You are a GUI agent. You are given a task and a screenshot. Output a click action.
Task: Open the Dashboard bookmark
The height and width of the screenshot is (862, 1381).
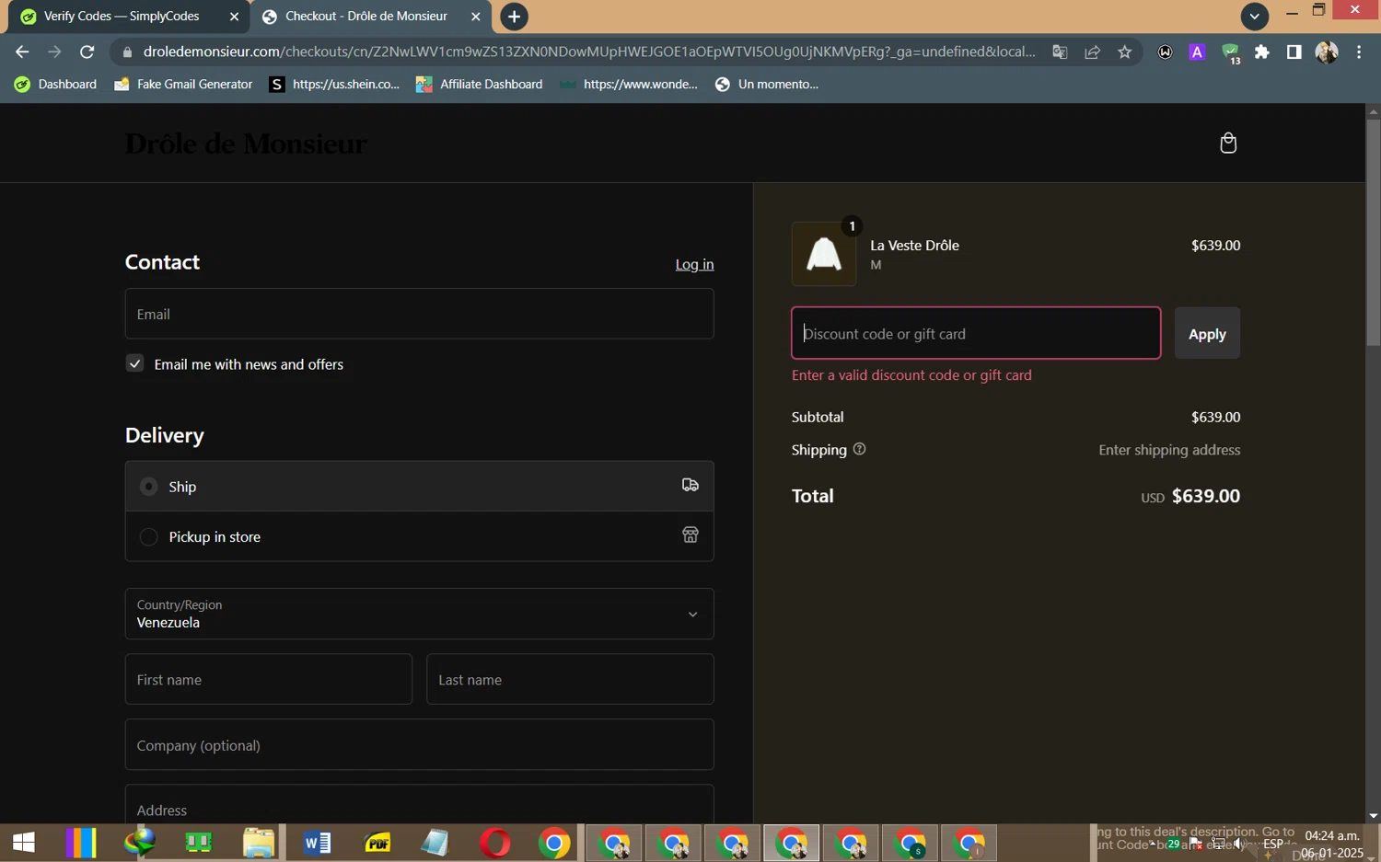(56, 84)
